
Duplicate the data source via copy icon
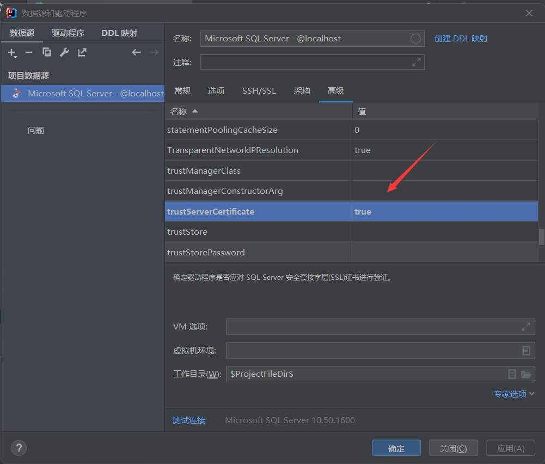47,52
